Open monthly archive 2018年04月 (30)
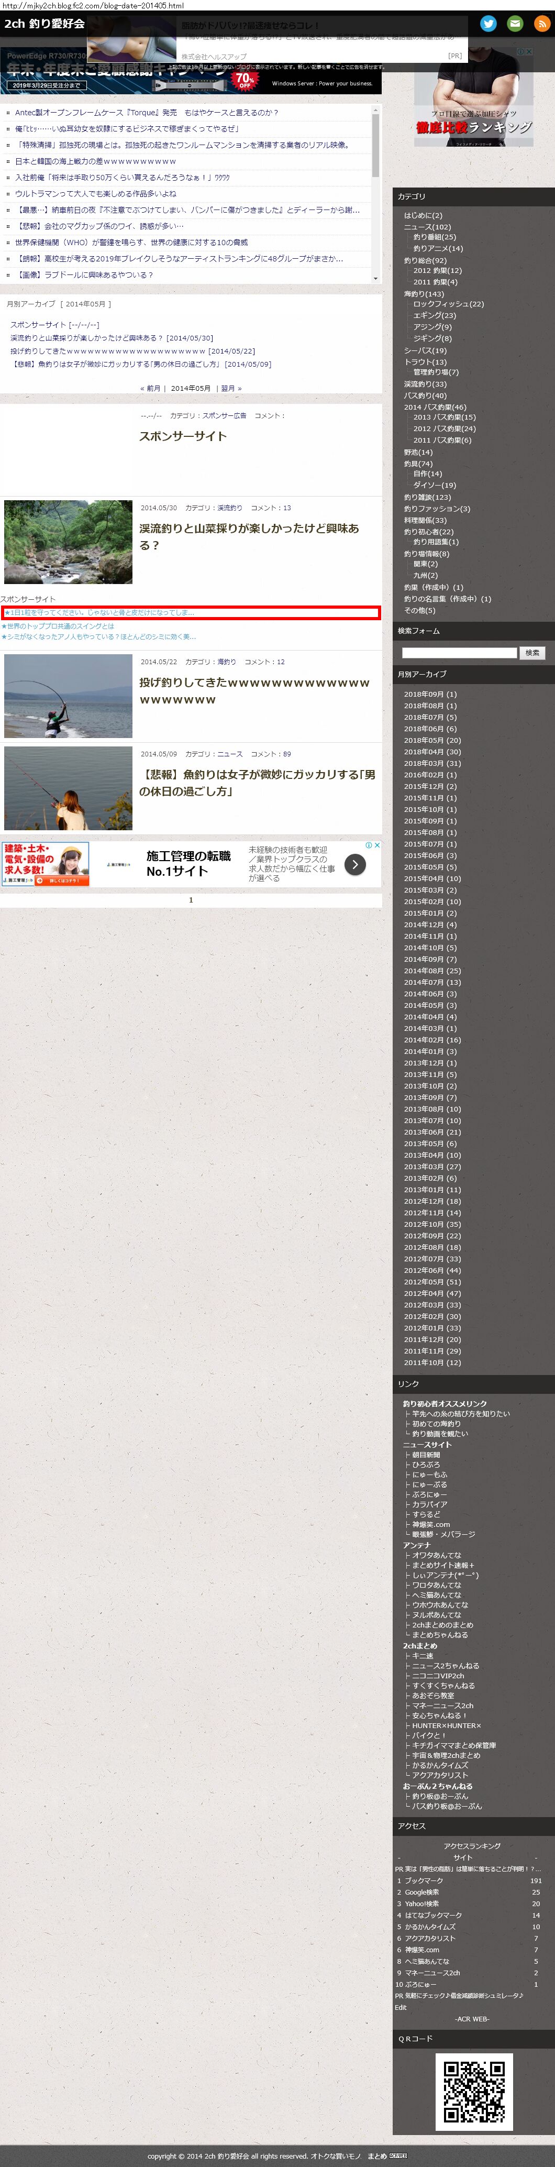Image resolution: width=555 pixels, height=2167 pixels. pos(432,752)
